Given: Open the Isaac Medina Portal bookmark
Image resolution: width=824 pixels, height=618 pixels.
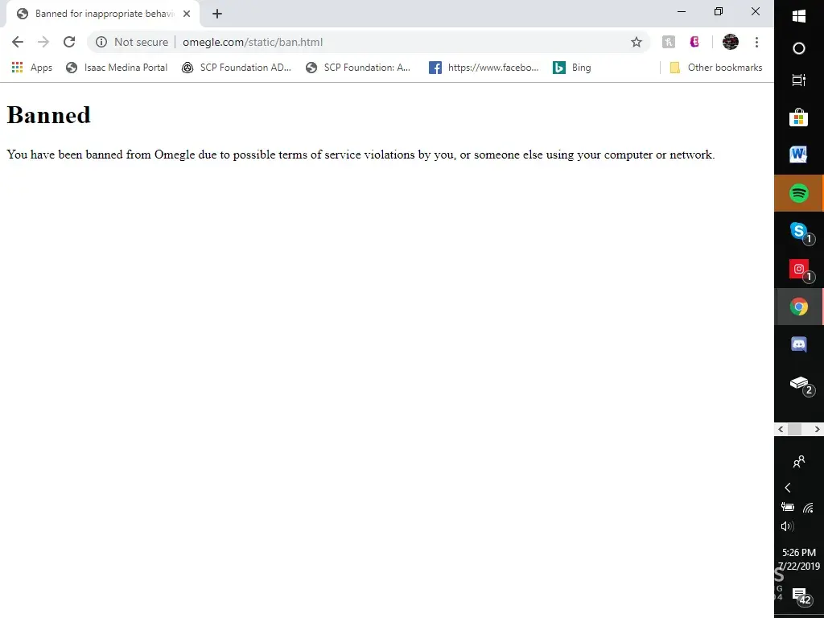Looking at the screenshot, I should [x=117, y=68].
